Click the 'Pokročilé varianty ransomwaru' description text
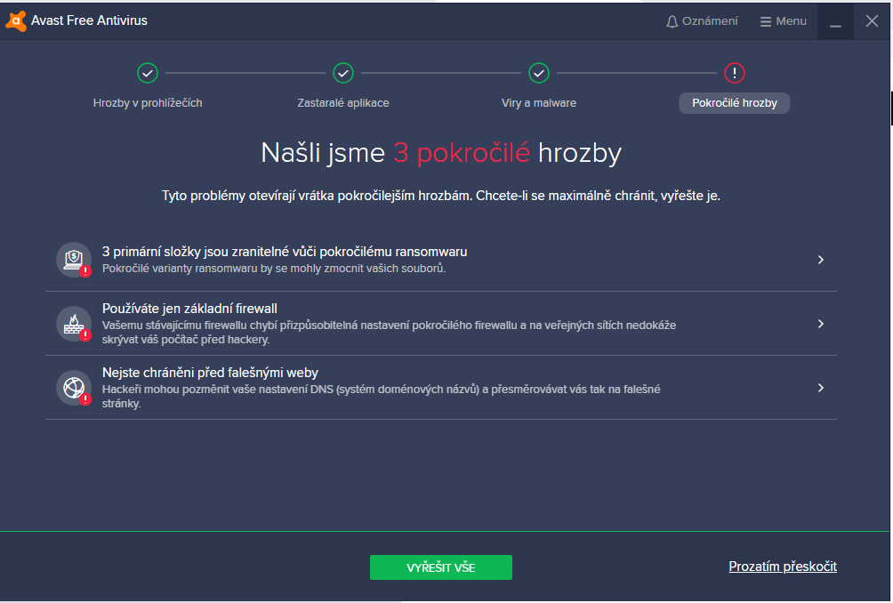The image size is (893, 603). point(274,269)
